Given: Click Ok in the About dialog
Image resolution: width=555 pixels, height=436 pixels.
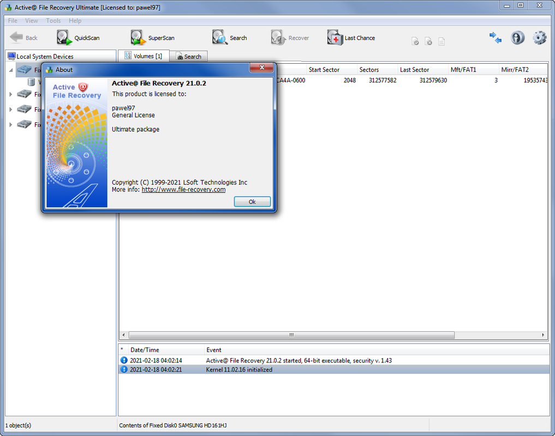Looking at the screenshot, I should [x=252, y=202].
